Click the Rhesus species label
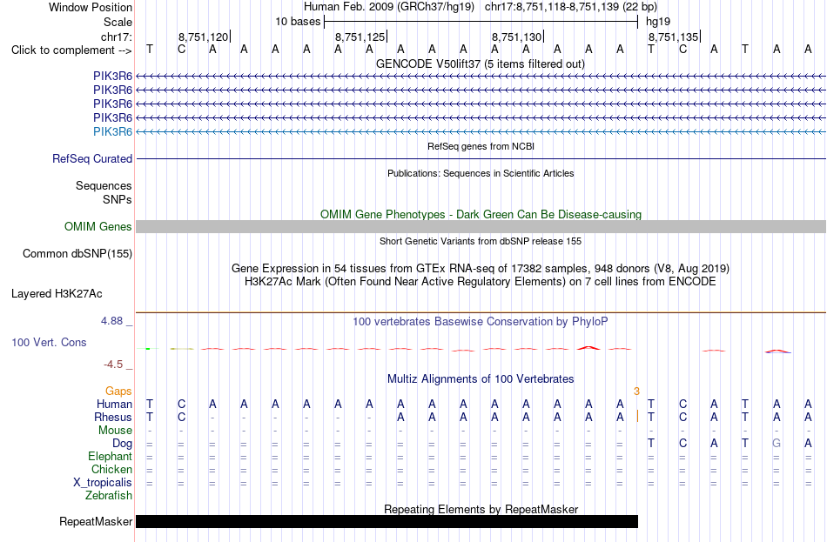827x542 pixels. pyautogui.click(x=113, y=417)
